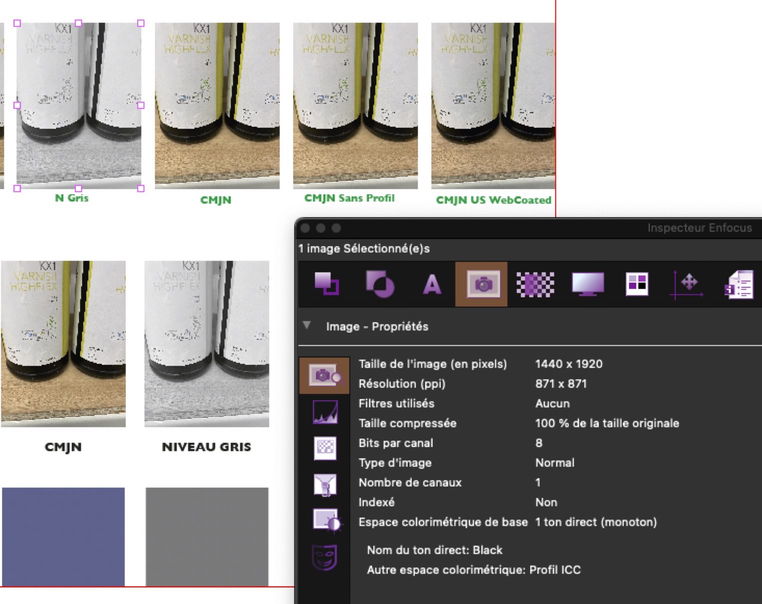Click the Bits par canal label

[396, 443]
